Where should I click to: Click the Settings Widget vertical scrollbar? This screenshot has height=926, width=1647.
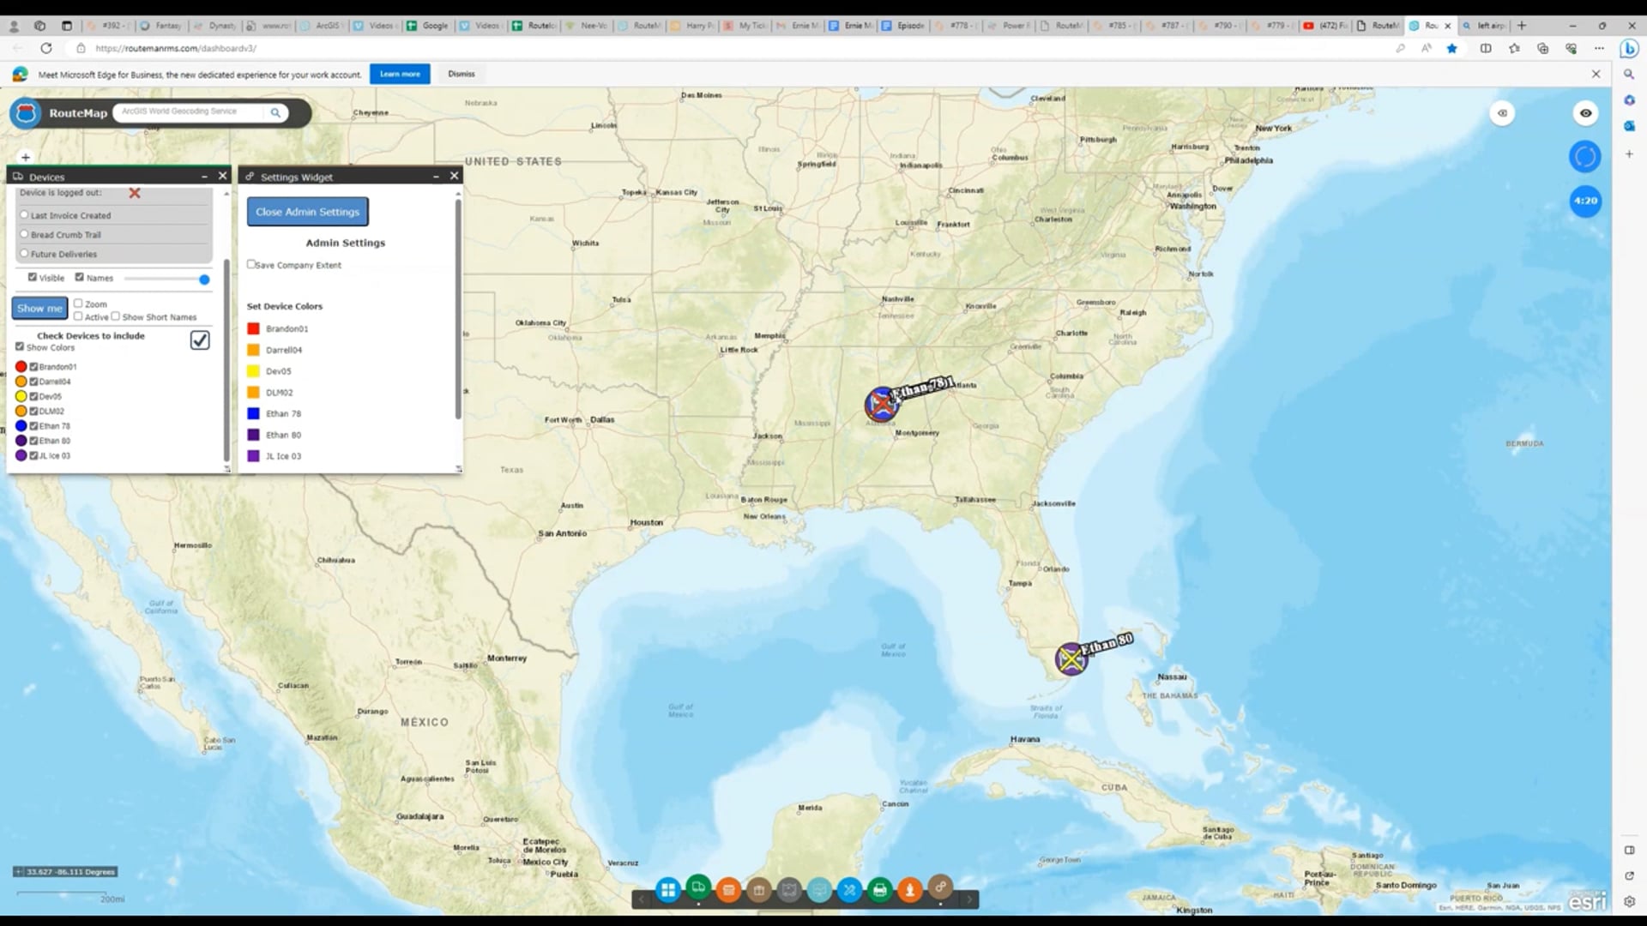coord(458,309)
